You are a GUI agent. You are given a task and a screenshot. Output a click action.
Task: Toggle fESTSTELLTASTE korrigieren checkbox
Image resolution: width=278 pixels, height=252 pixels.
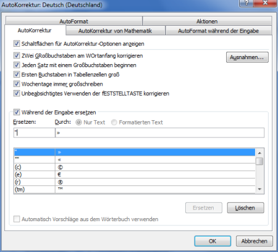(17, 94)
